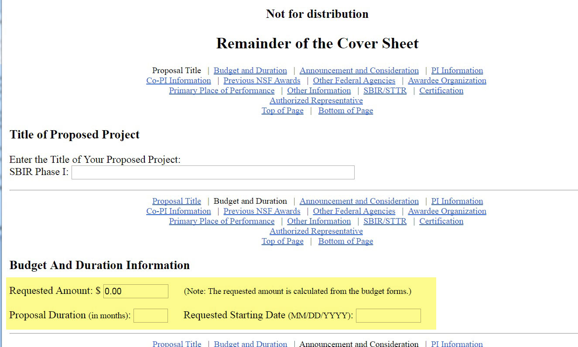Go to Awardee Organization in top navigation

pyautogui.click(x=447, y=81)
